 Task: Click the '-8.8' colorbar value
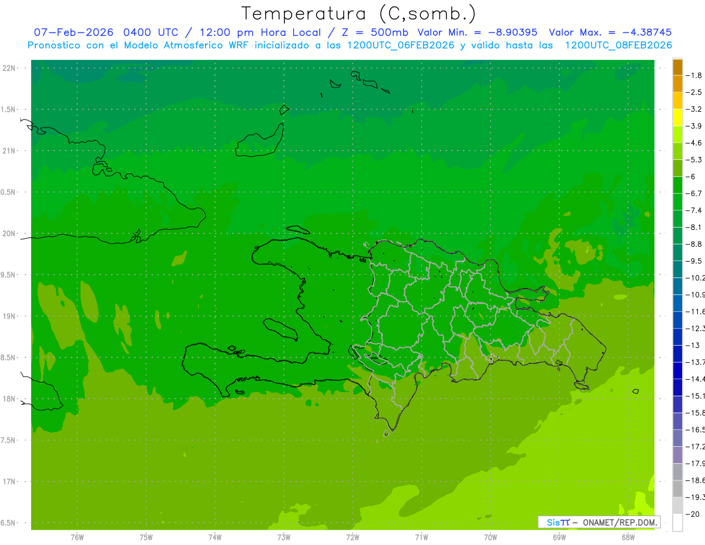pyautogui.click(x=694, y=244)
